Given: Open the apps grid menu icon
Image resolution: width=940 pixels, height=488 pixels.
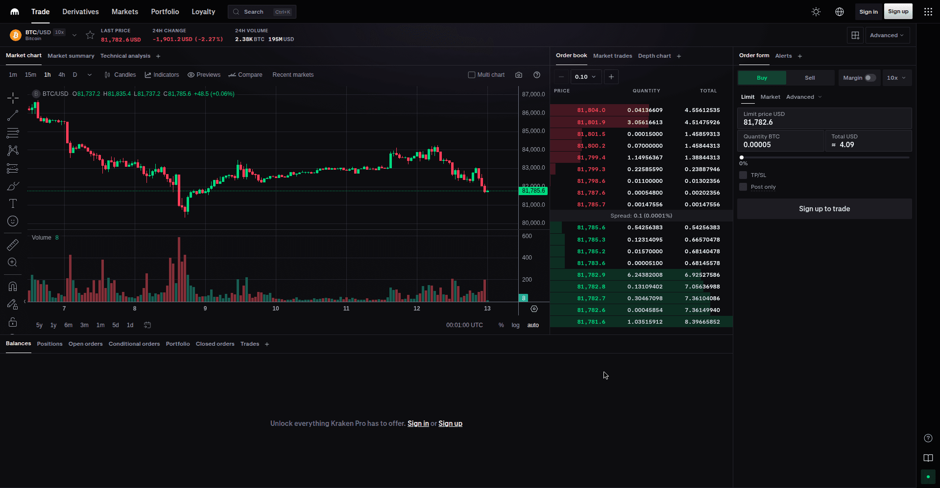Looking at the screenshot, I should click(x=928, y=12).
